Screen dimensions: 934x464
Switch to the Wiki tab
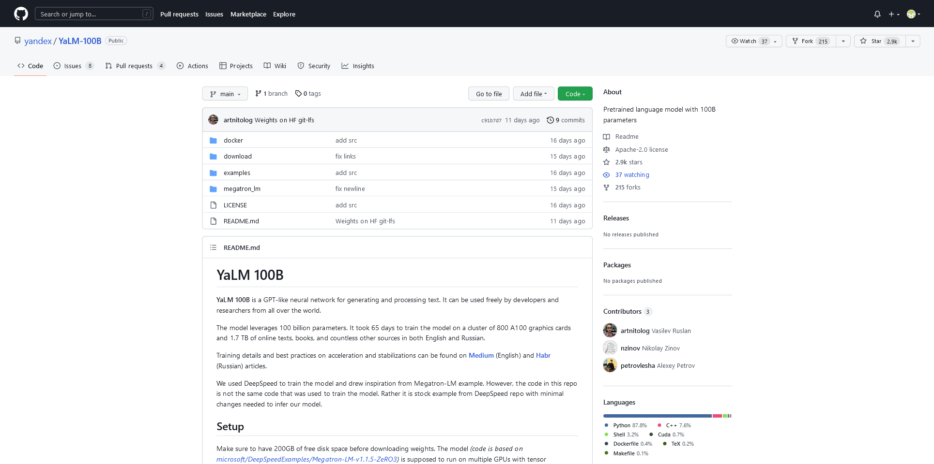pyautogui.click(x=275, y=66)
